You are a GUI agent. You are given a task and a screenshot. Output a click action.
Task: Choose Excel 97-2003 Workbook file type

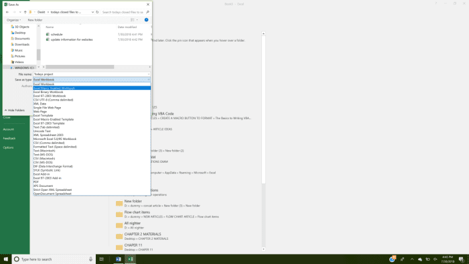pos(92,96)
